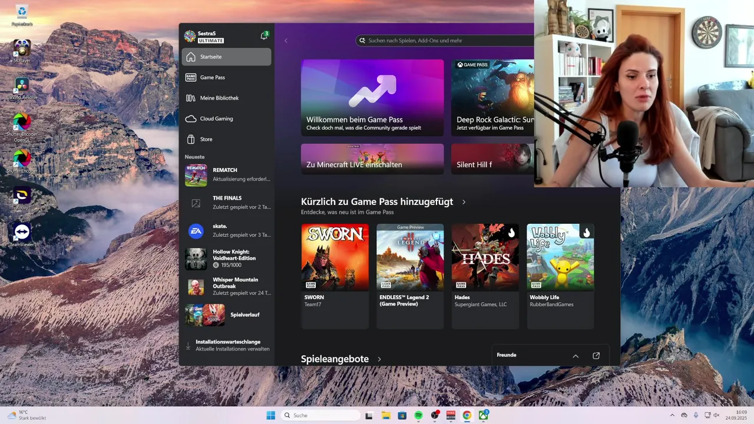Open the Silent Hill f banner
This screenshot has width=754, height=424.
click(x=492, y=159)
